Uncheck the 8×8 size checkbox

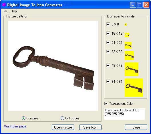(108, 24)
